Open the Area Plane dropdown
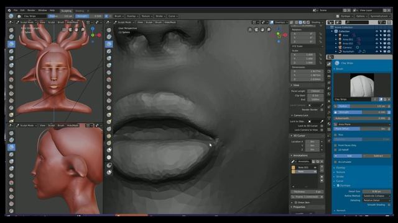 (x=362, y=125)
